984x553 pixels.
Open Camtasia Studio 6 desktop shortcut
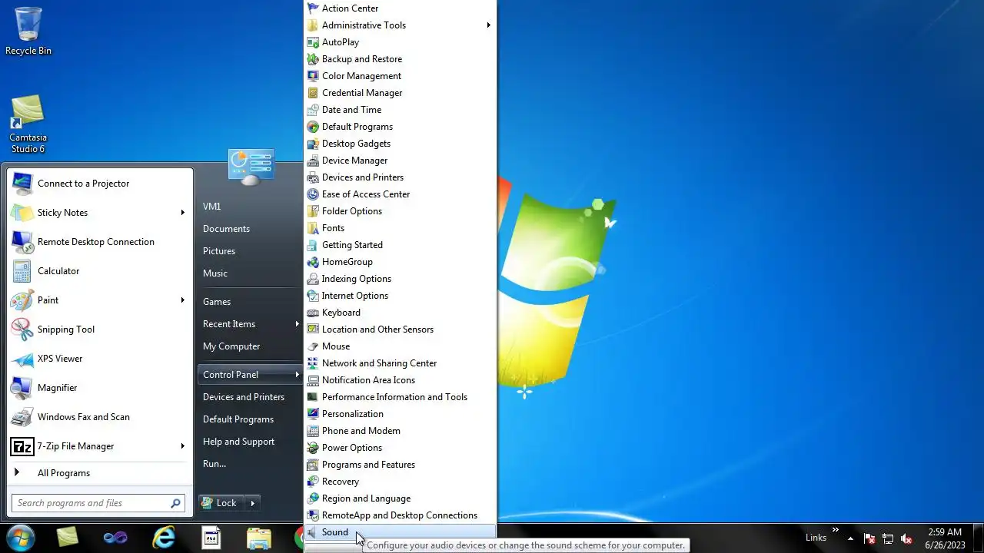[28, 124]
